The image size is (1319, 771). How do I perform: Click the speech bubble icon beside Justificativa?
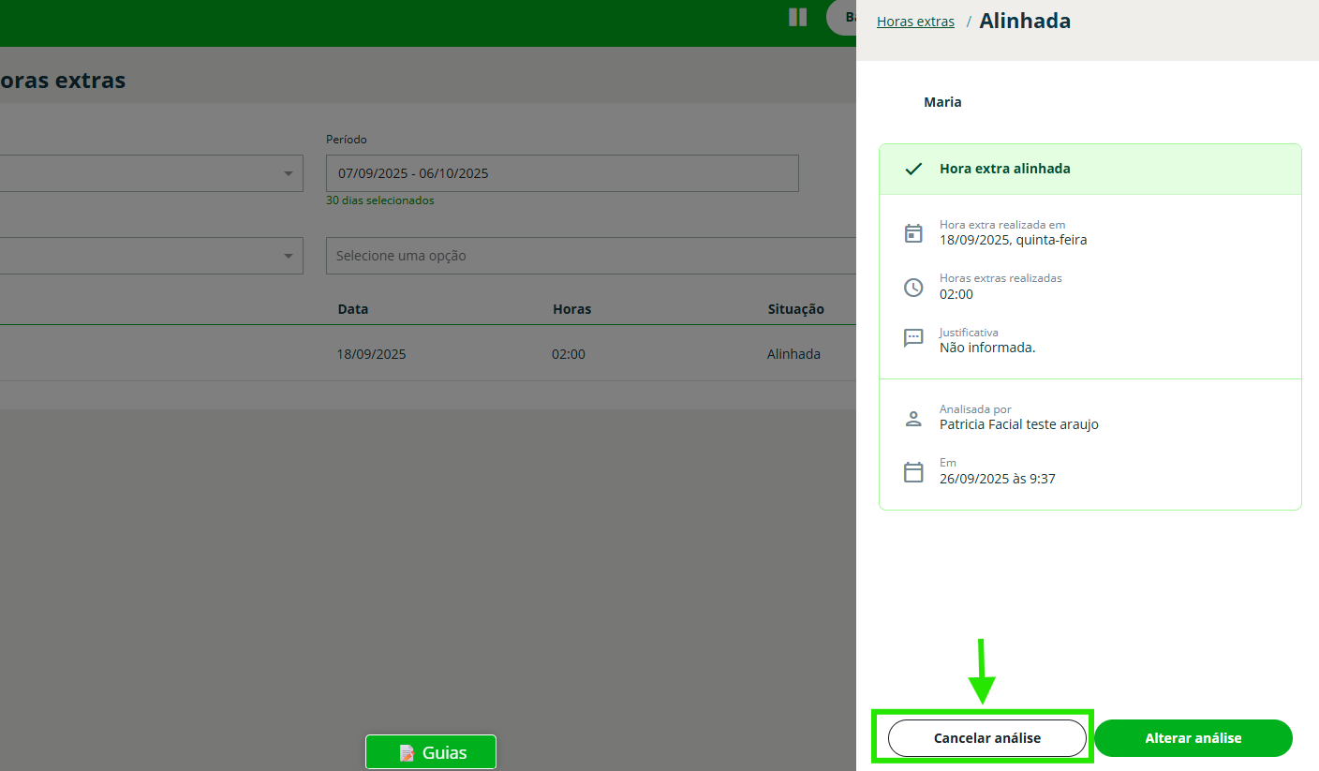[x=913, y=338]
